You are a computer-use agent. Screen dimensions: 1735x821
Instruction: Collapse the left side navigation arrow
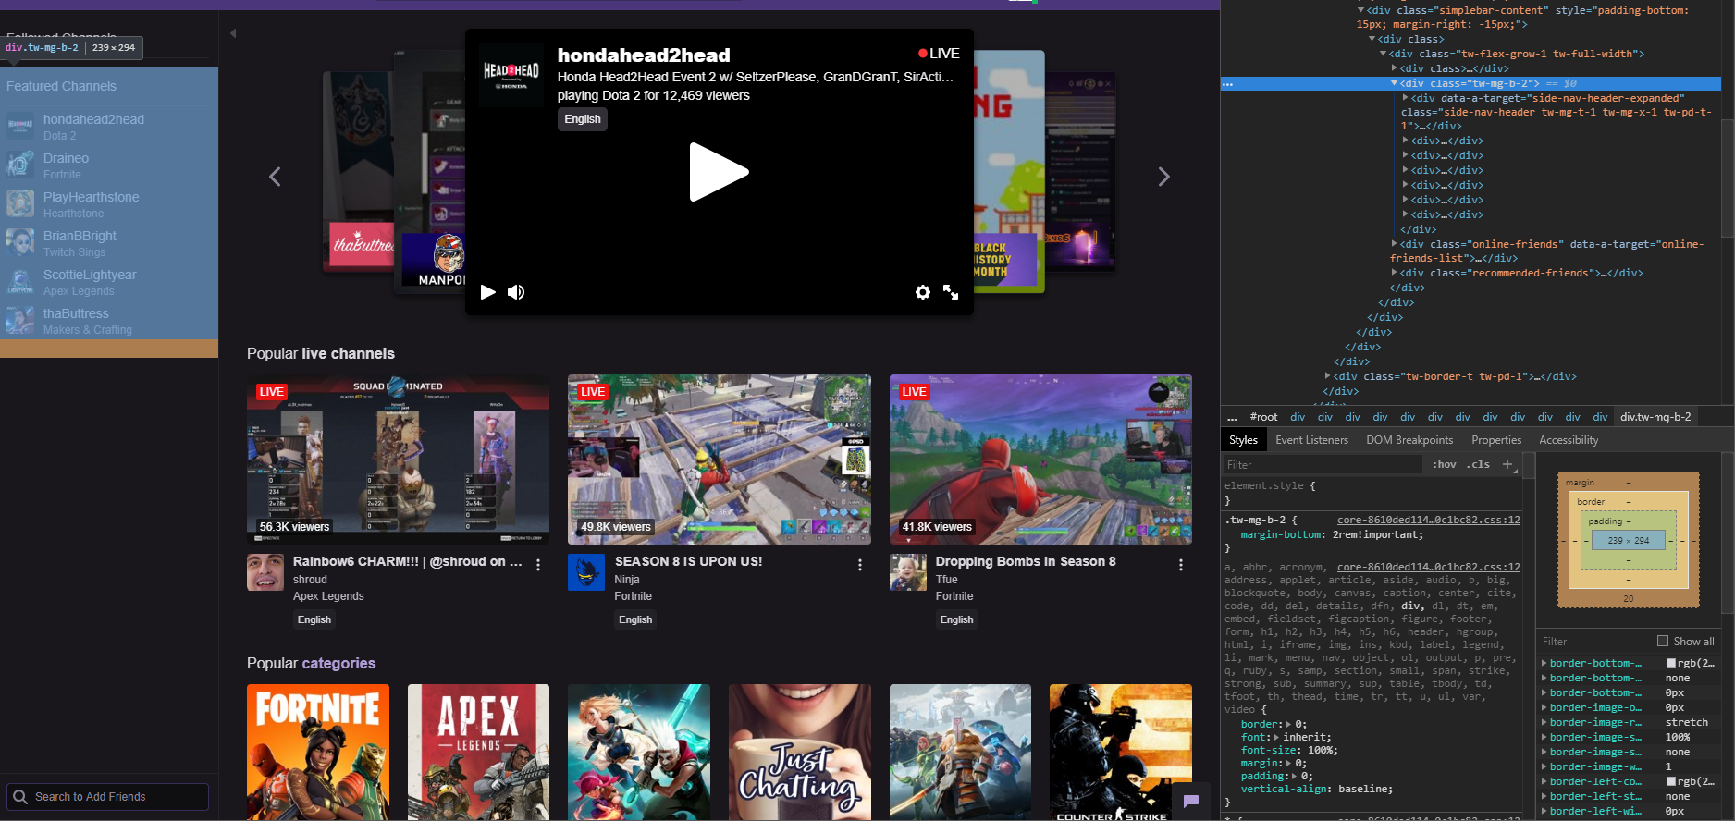click(233, 33)
